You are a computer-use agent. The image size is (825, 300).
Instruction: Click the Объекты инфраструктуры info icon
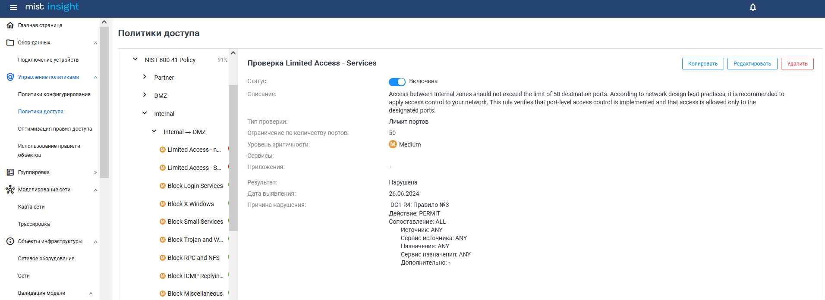[10, 241]
